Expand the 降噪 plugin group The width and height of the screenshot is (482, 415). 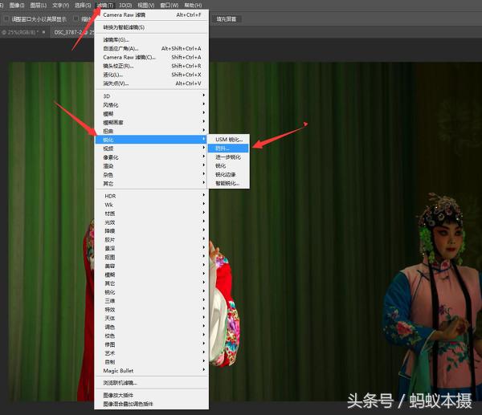pos(152,231)
